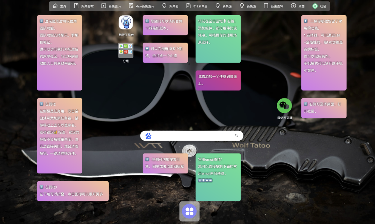Click the 二级导航栏 sticky note
The image size is (375, 224).
[x=324, y=53]
